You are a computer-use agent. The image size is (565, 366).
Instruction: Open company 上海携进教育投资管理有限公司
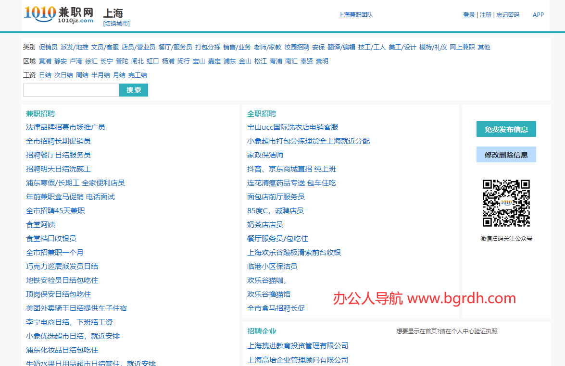click(298, 346)
